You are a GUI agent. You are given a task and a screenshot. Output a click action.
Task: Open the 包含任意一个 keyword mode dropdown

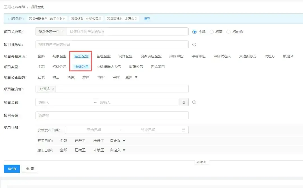pos(51,31)
